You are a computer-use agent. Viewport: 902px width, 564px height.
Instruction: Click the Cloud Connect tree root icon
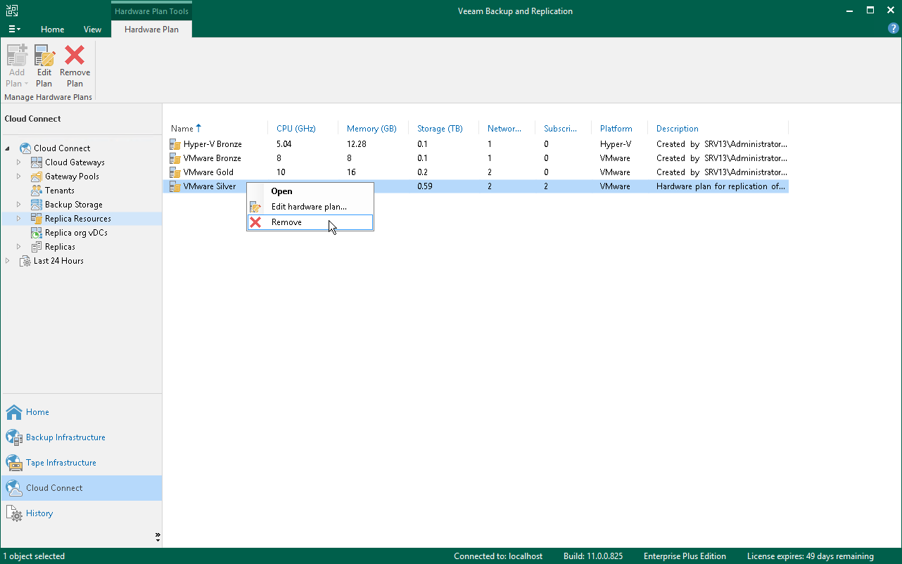coord(25,148)
